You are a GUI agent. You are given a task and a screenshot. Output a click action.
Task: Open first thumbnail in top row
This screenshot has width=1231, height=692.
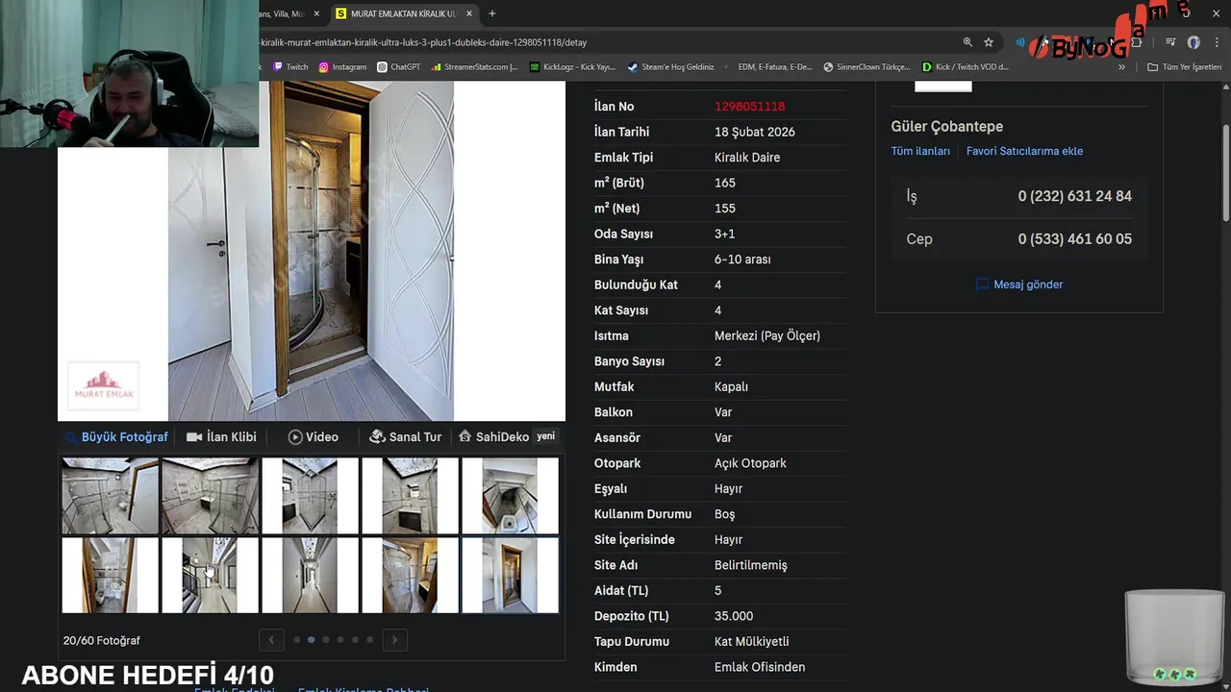point(110,495)
